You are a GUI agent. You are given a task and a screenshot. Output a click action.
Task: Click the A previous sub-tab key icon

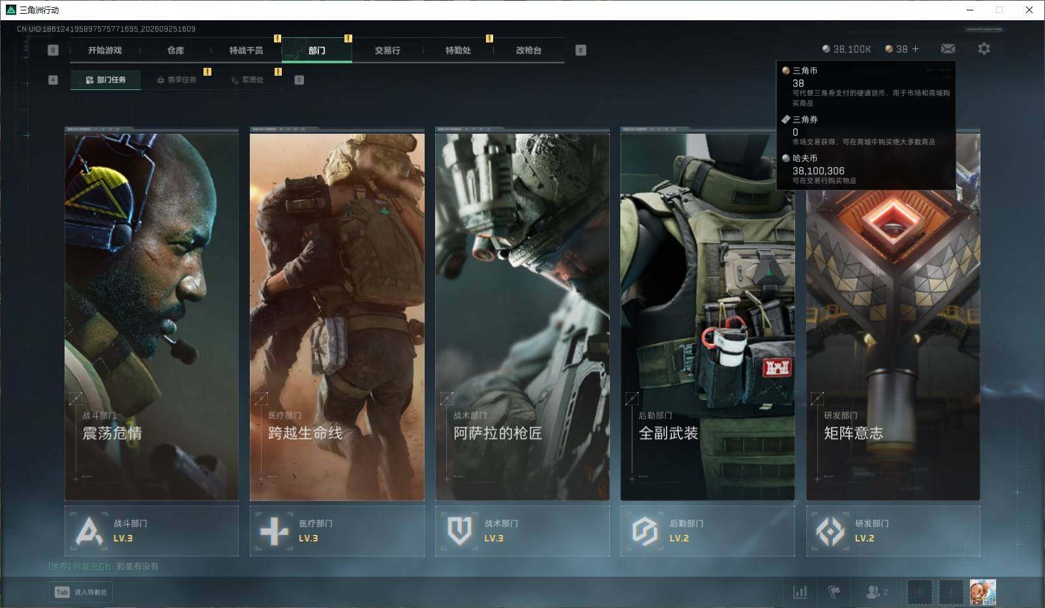click(53, 80)
